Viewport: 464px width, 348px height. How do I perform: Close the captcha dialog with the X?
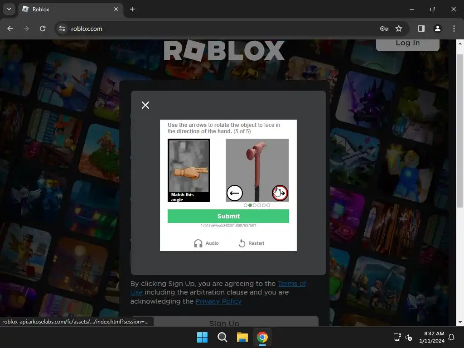pos(145,105)
